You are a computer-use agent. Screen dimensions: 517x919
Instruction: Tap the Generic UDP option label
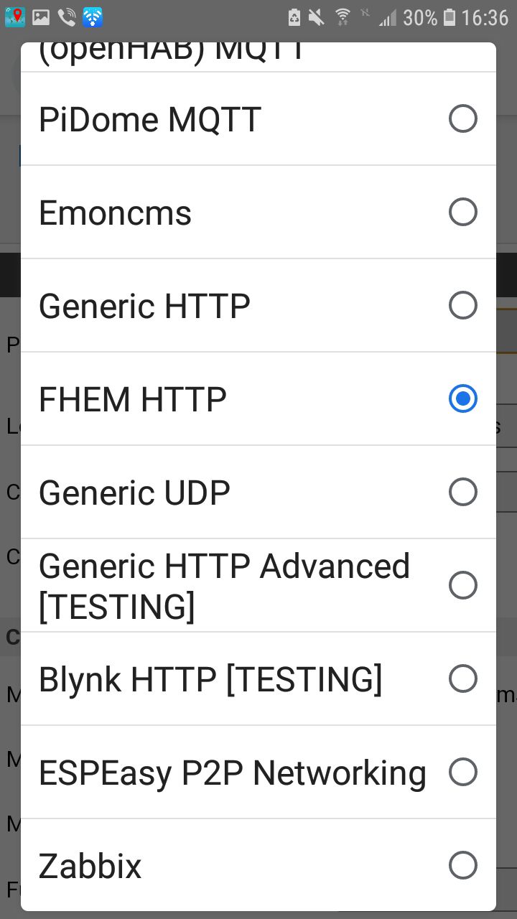tap(134, 493)
